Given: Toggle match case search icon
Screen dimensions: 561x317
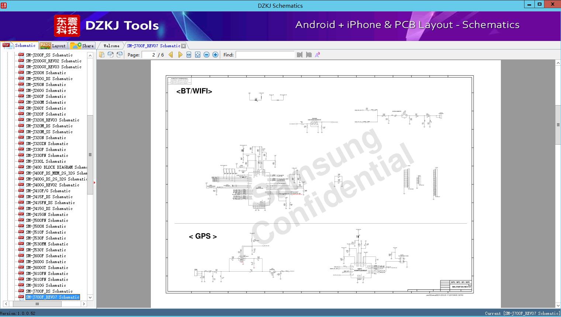Looking at the screenshot, I should pyautogui.click(x=317, y=55).
